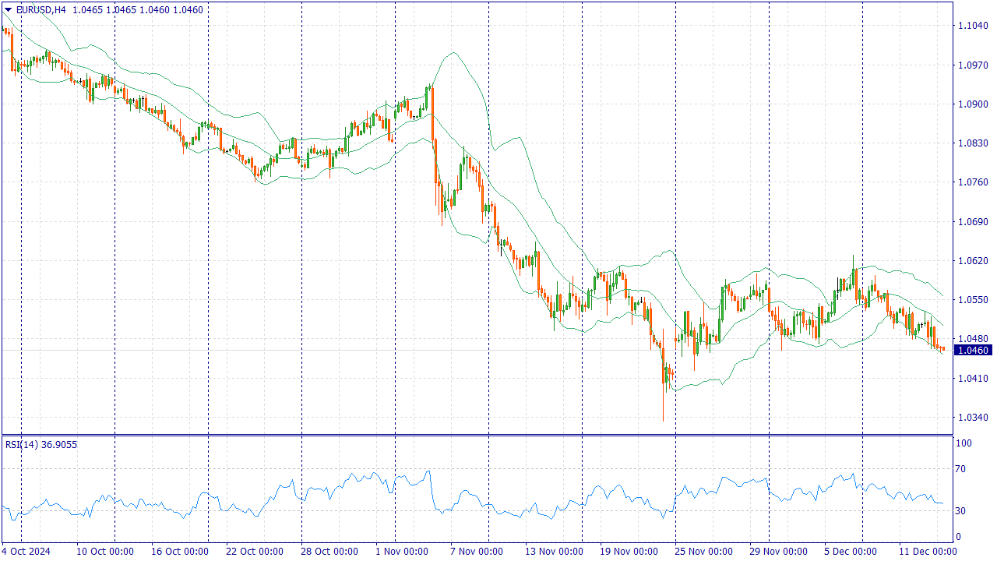Viewport: 997px width, 561px height.
Task: Click the 29 Nov 00:00 time label
Action: click(778, 552)
